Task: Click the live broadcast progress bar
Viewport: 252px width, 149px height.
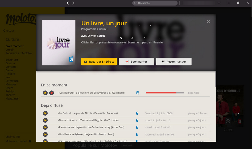Action: tap(165, 93)
